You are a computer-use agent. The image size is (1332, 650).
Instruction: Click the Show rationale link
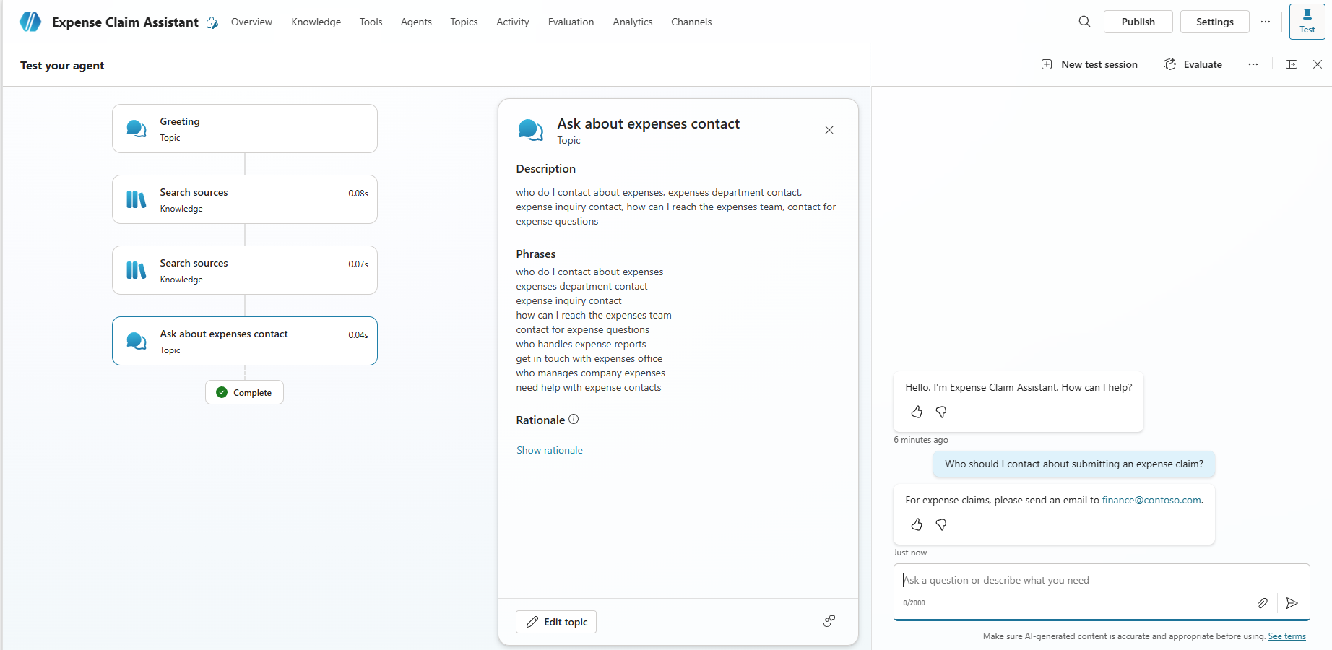[x=550, y=450]
